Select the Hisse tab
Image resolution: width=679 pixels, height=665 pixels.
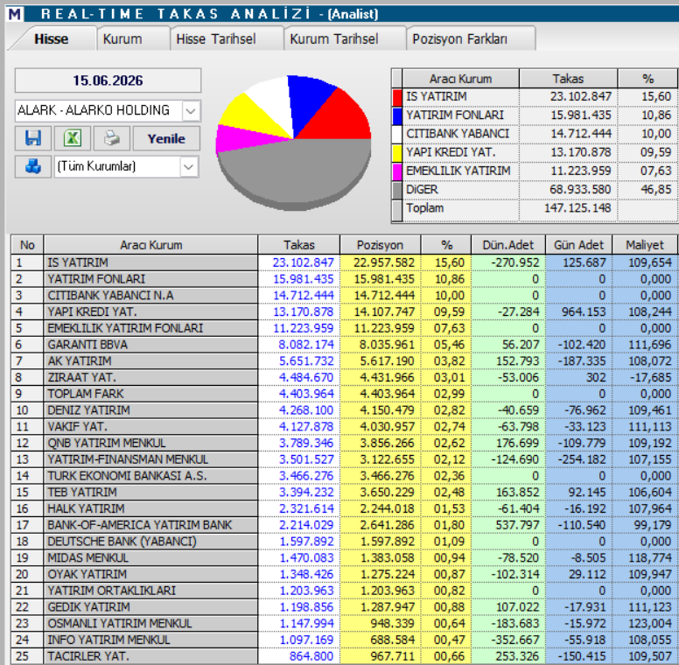[51, 39]
